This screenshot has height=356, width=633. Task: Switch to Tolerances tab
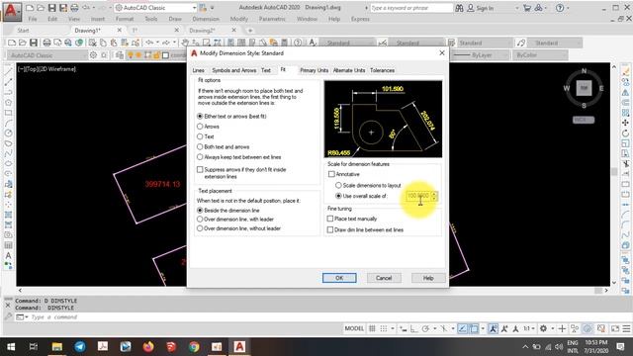(383, 70)
